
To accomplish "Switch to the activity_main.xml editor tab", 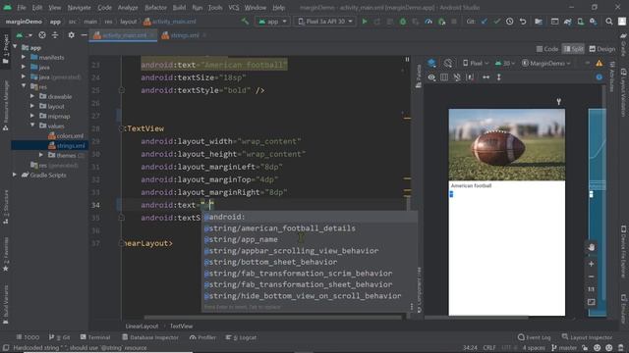I will (124, 35).
